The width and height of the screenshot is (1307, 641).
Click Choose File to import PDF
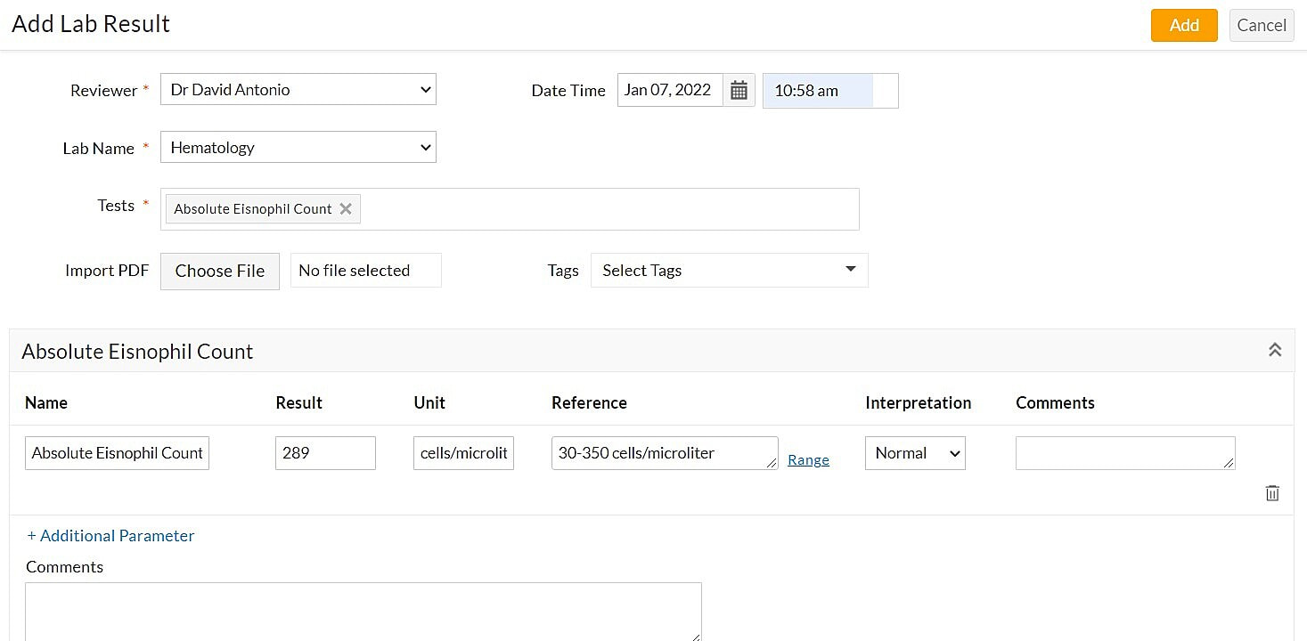pos(219,272)
